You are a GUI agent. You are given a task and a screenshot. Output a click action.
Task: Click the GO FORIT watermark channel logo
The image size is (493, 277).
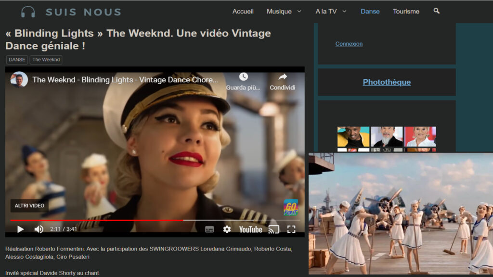(291, 208)
